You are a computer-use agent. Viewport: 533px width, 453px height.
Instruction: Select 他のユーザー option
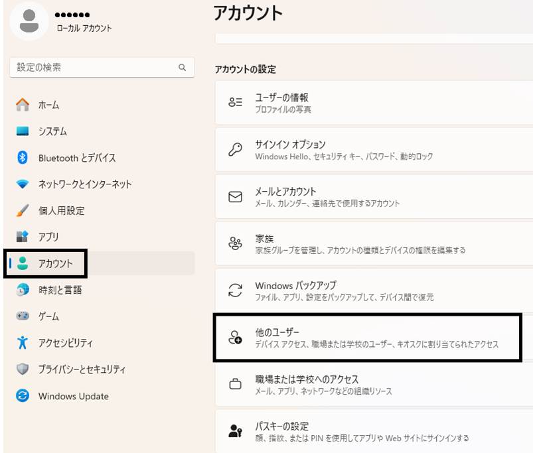[x=368, y=338]
